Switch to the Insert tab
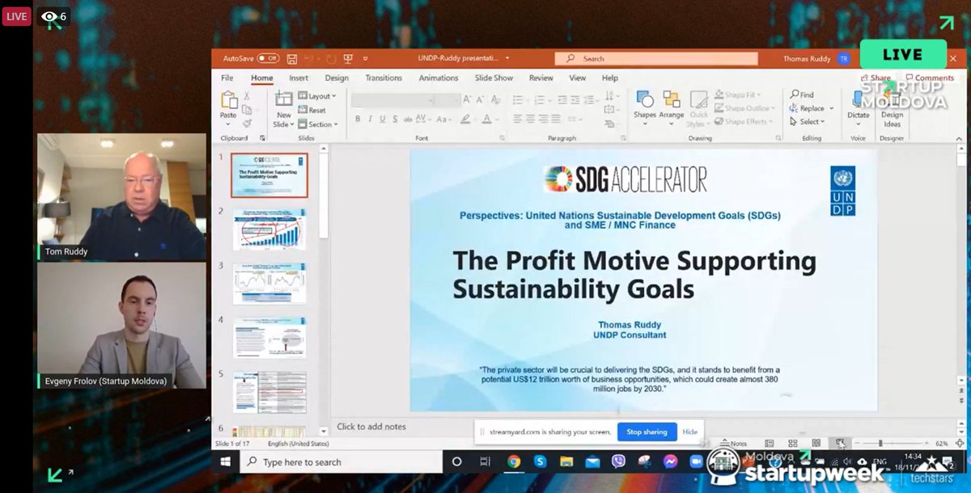Screen dimensions: 971x493 (299, 78)
